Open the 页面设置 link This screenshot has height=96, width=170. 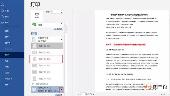(x=59, y=95)
